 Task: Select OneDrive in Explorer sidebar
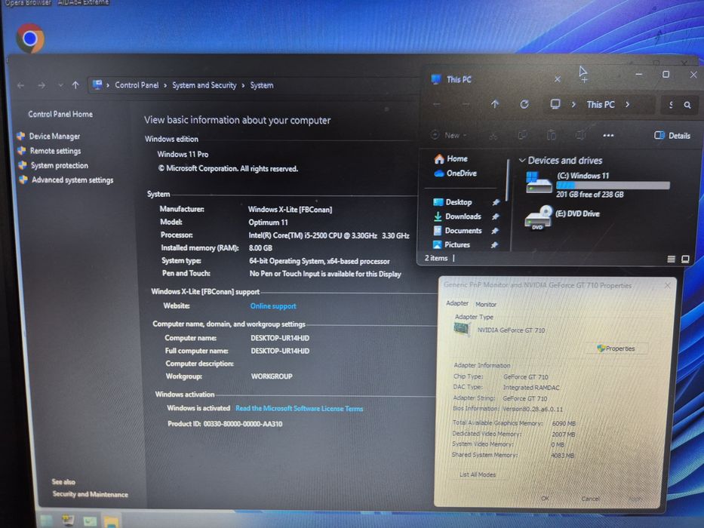[455, 173]
